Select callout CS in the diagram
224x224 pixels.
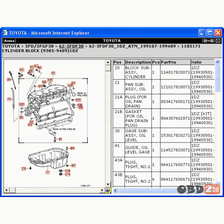pyautogui.click(x=24, y=169)
